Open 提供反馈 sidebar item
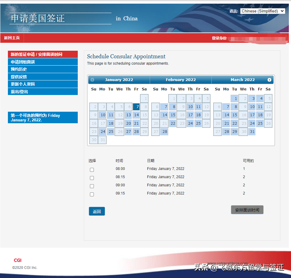Image resolution: width=291 pixels, height=278 pixels. [x=43, y=76]
